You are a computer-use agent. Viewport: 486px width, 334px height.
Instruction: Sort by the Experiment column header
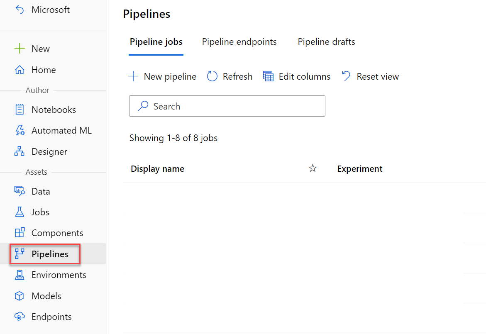click(360, 169)
